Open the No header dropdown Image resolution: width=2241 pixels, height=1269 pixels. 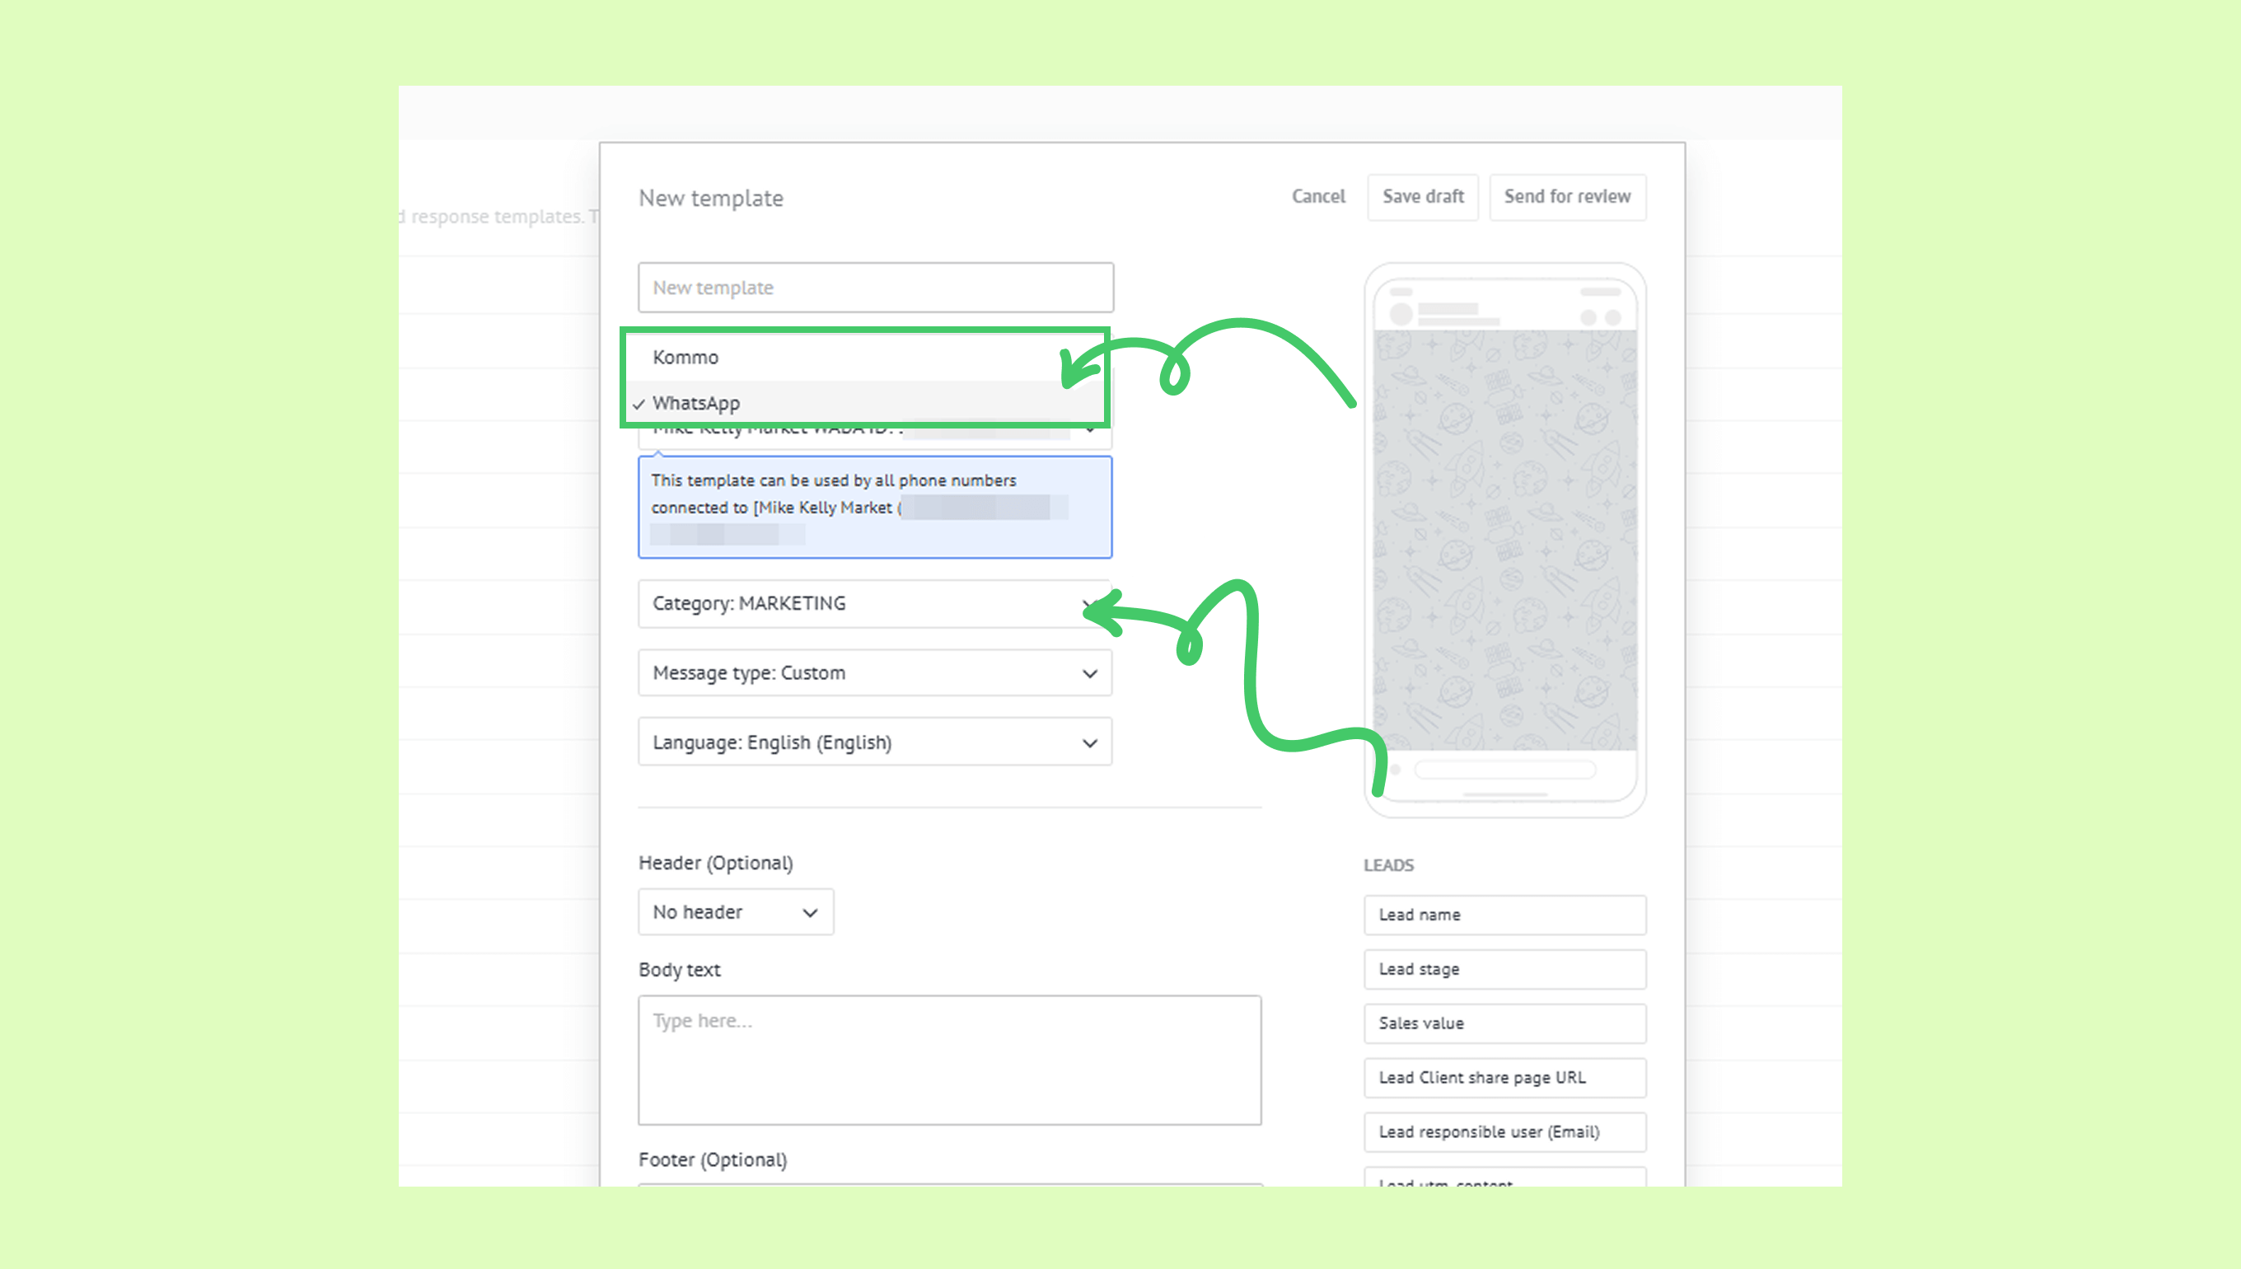[736, 912]
